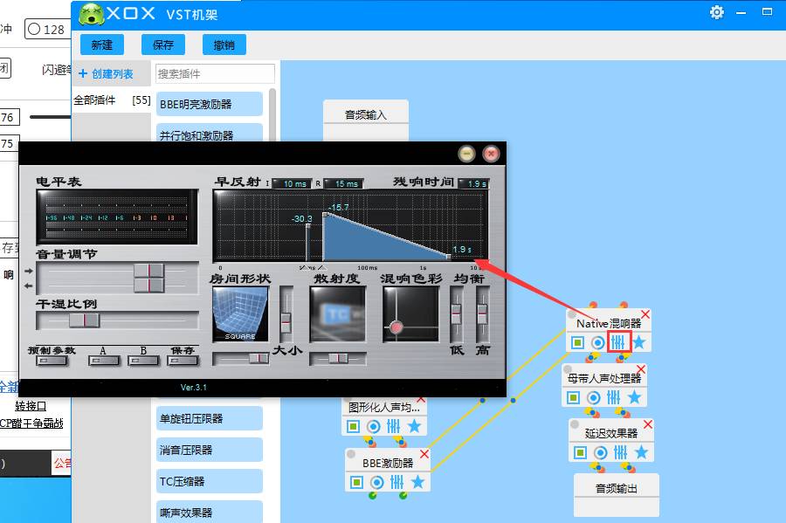Click circle icon on 延迟效果器 node
This screenshot has height=523, width=786.
[x=601, y=453]
